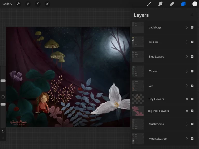Open the Adjustments magic wand menu
199x149 pixels.
[28, 4]
